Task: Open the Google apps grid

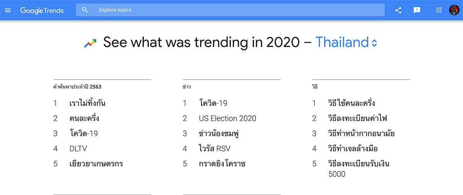Action: 439,10
